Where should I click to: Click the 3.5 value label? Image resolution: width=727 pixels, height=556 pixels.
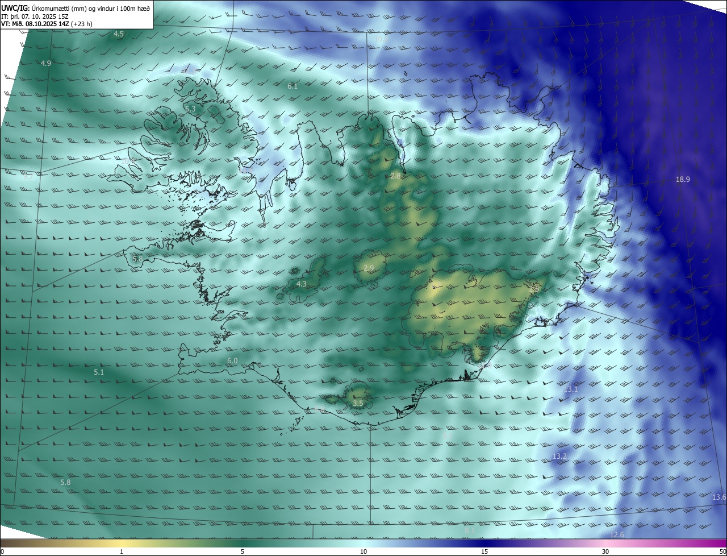tap(358, 404)
